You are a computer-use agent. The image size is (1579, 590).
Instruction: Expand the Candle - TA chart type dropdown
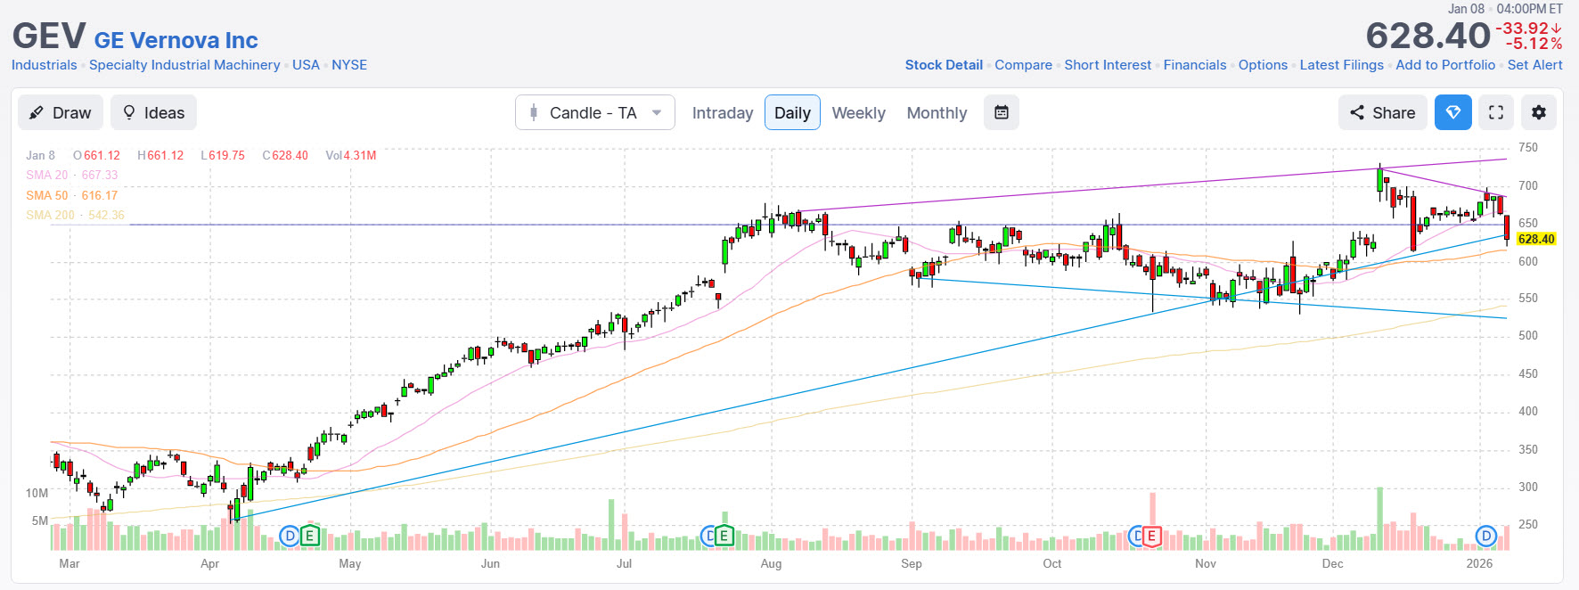(594, 113)
